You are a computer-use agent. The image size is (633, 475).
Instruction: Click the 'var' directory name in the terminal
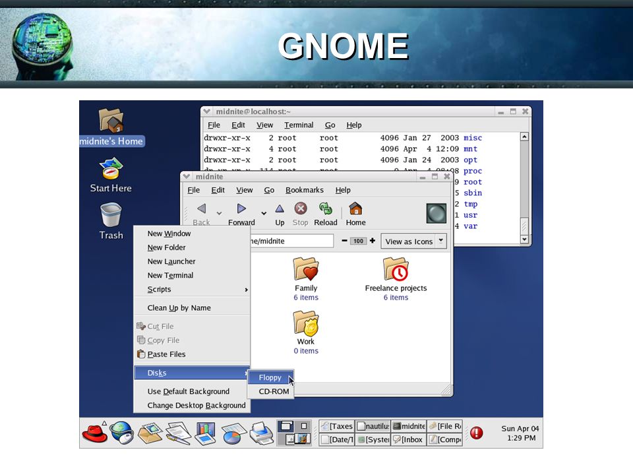pos(470,226)
